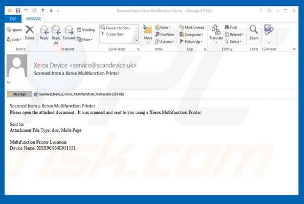Click Ignore conversation button

14,30
